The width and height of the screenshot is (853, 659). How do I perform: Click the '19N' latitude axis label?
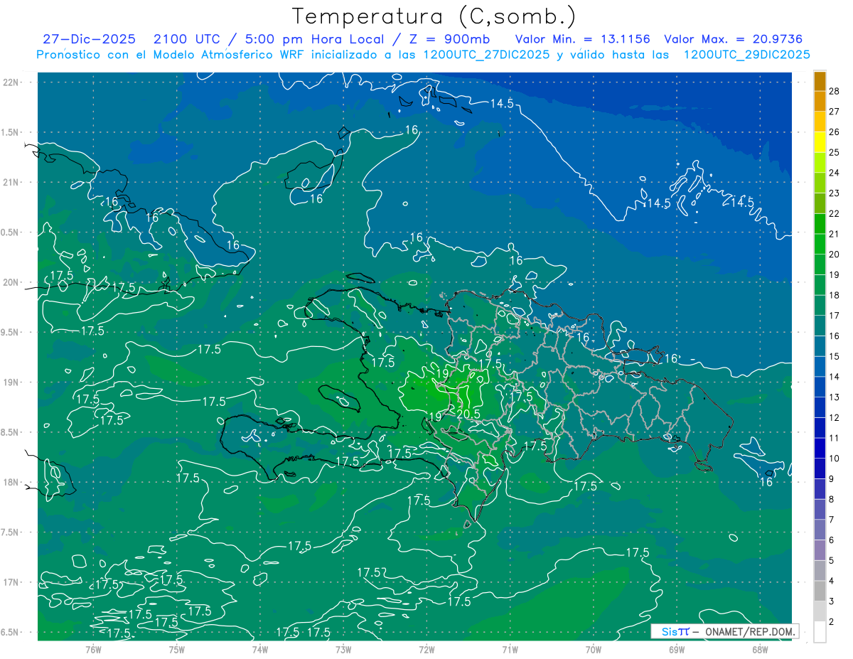point(12,382)
